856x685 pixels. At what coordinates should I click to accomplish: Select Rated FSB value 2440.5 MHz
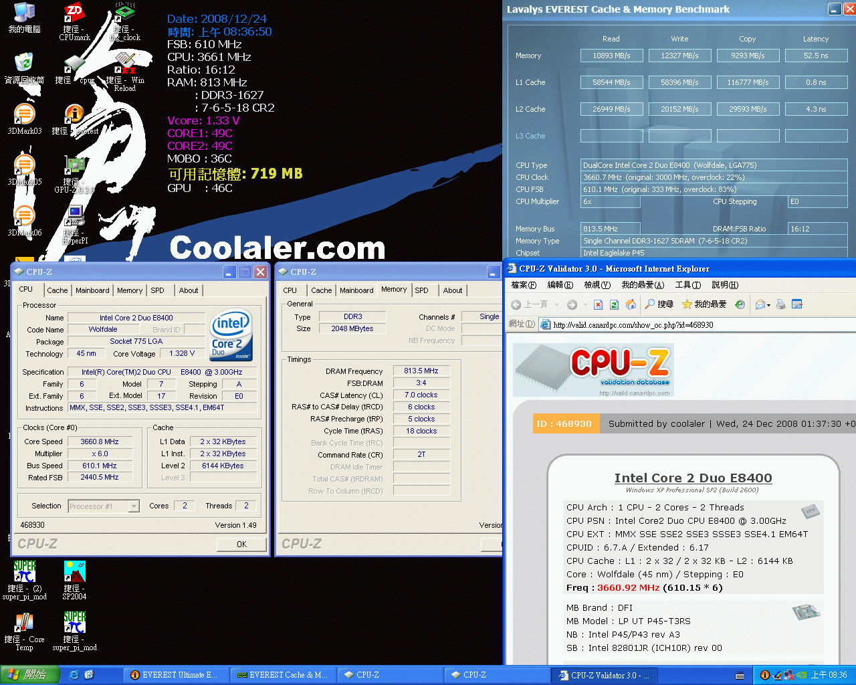click(100, 478)
